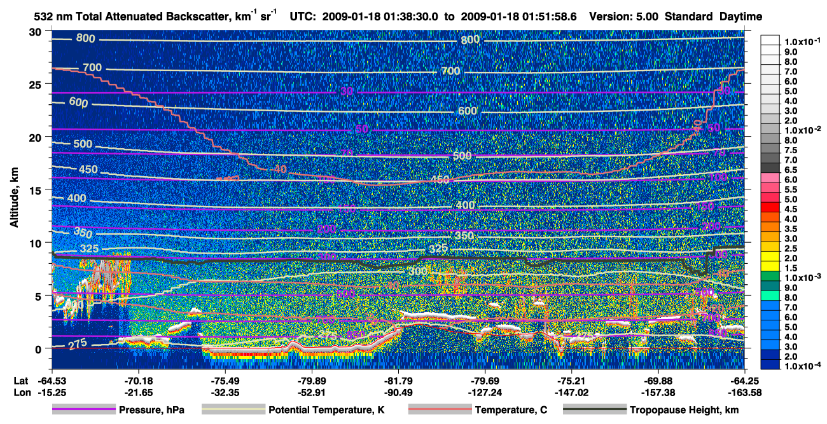This screenshot has height=424, width=827.
Task: Click the longitude value '-32.35'
Action: pyautogui.click(x=225, y=393)
